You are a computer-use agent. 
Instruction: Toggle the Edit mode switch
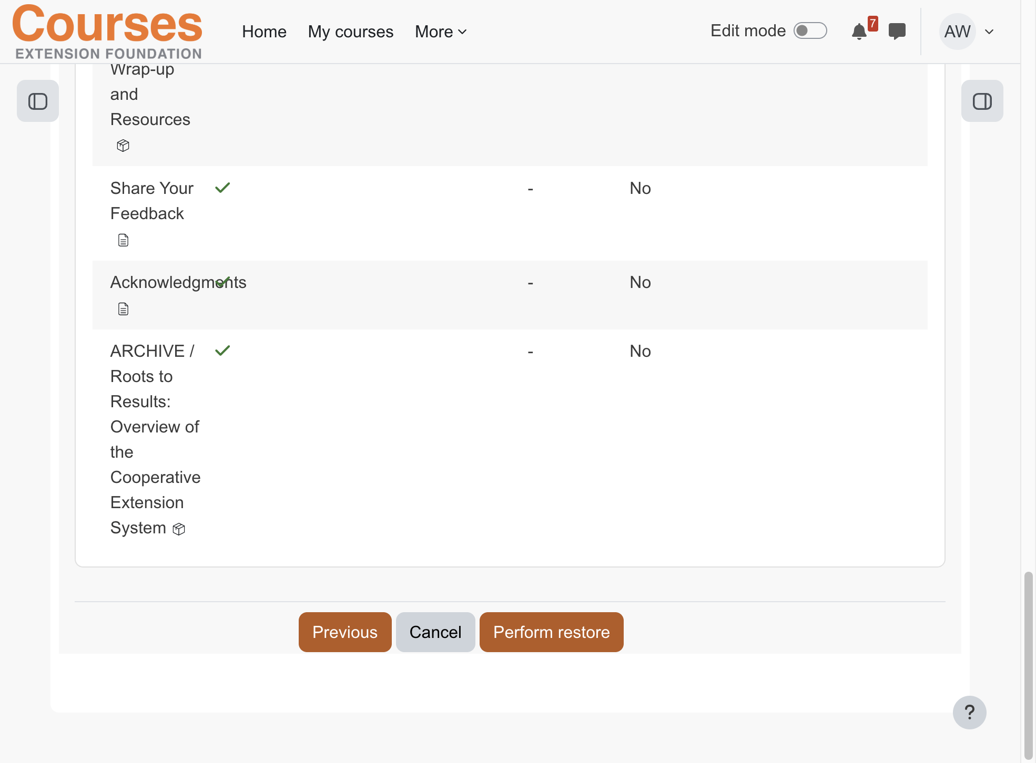810,30
